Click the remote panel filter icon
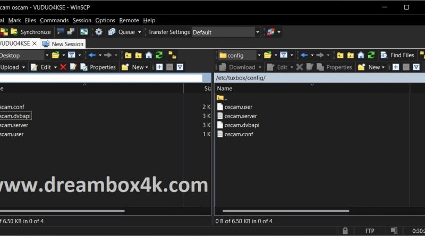The height and width of the screenshot is (236, 425). (x=284, y=55)
